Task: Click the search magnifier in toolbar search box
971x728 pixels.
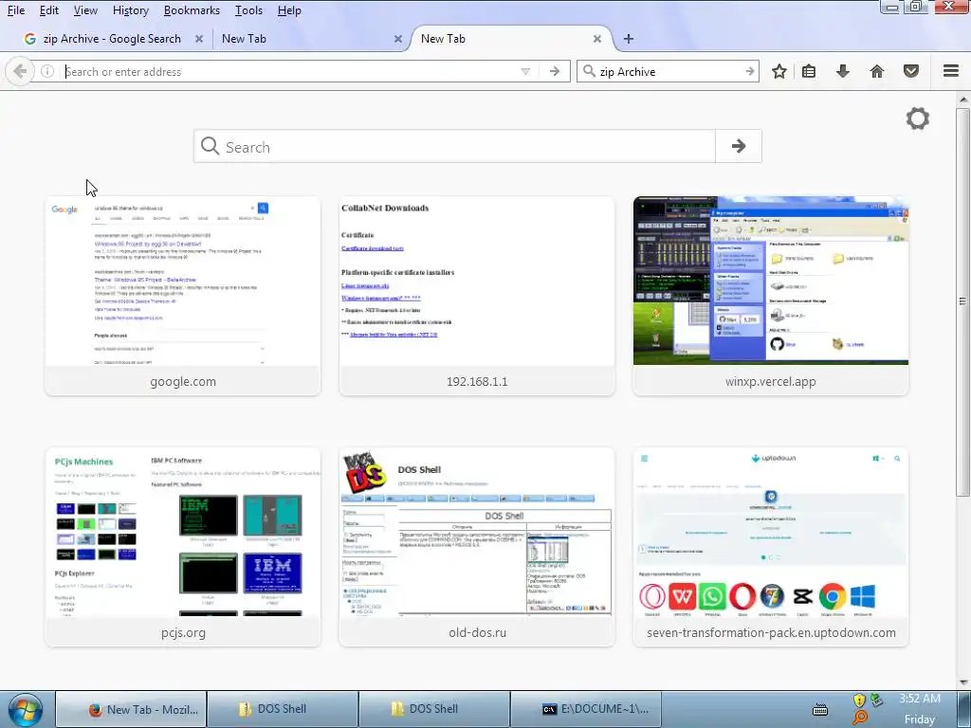Action: coord(589,71)
